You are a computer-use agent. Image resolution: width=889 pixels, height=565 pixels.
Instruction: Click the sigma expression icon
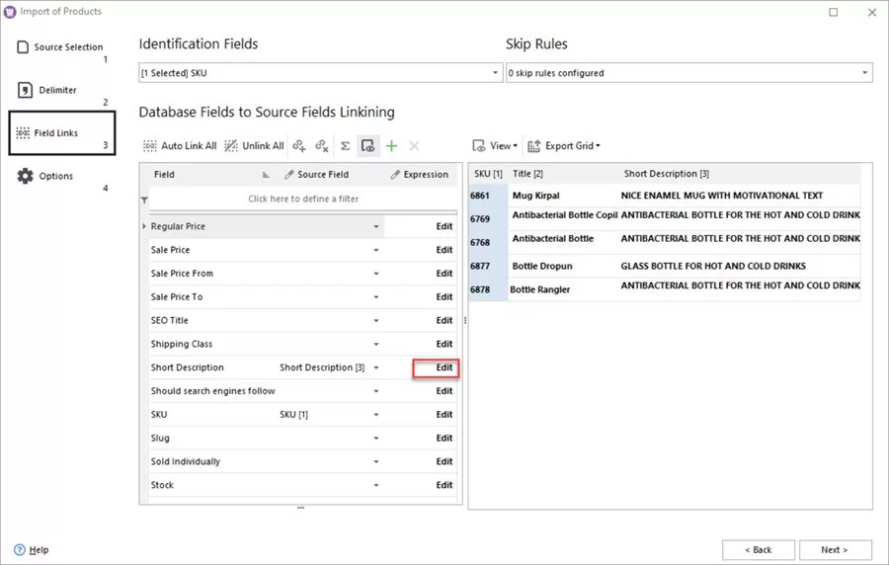pyautogui.click(x=345, y=146)
